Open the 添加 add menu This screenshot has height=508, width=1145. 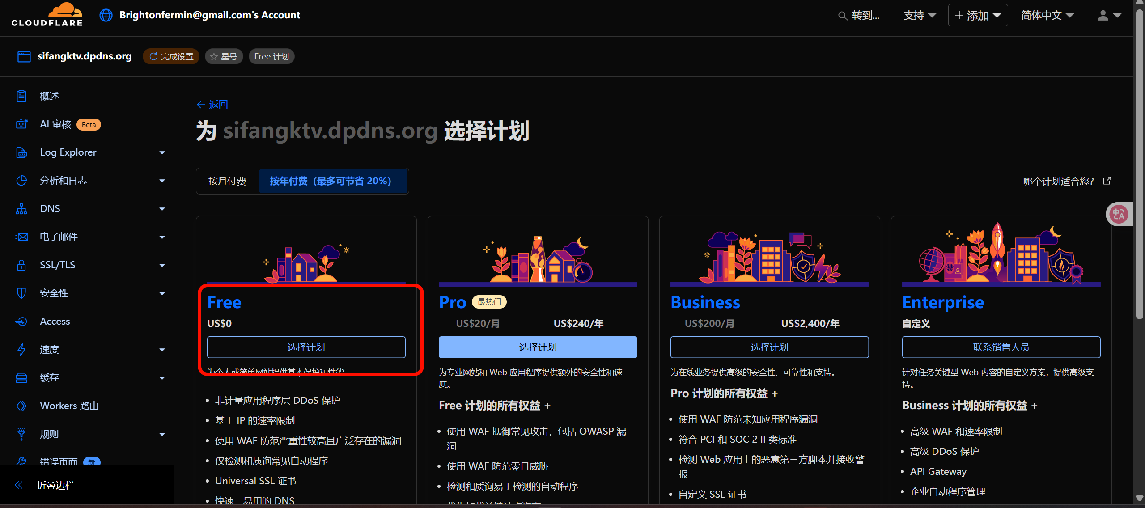click(x=978, y=16)
